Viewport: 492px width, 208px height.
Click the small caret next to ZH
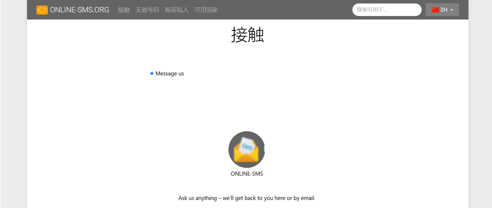pos(452,10)
